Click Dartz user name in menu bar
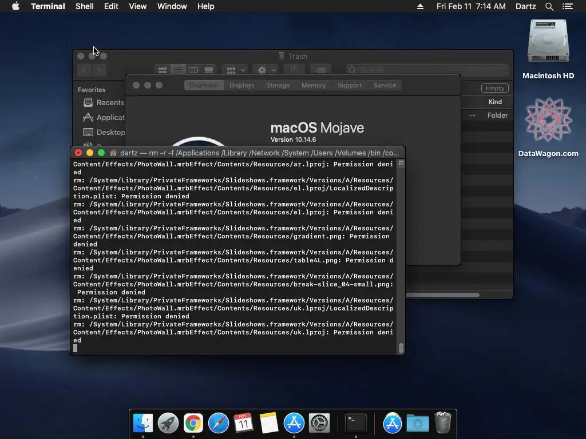 [525, 6]
